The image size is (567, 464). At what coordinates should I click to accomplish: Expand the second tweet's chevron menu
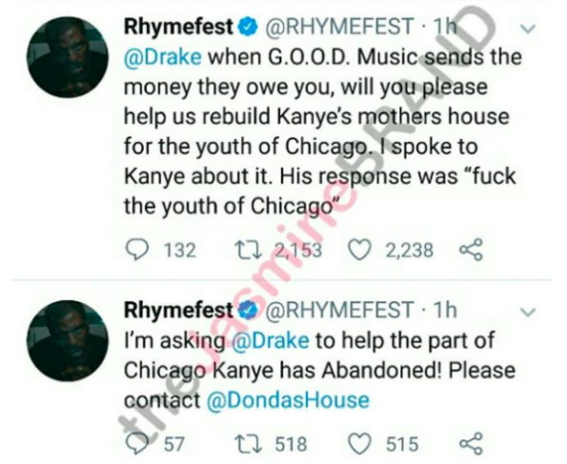[x=529, y=312]
